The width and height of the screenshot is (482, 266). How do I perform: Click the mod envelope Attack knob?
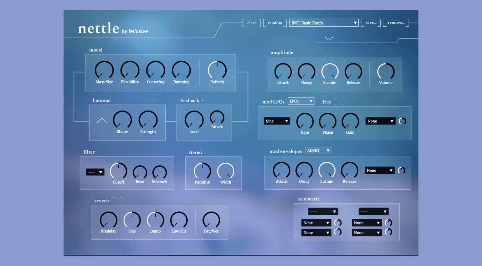(281, 171)
